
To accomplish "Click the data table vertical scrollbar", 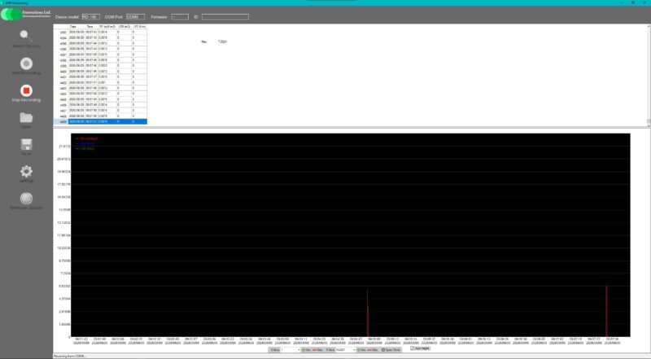I will (649, 76).
